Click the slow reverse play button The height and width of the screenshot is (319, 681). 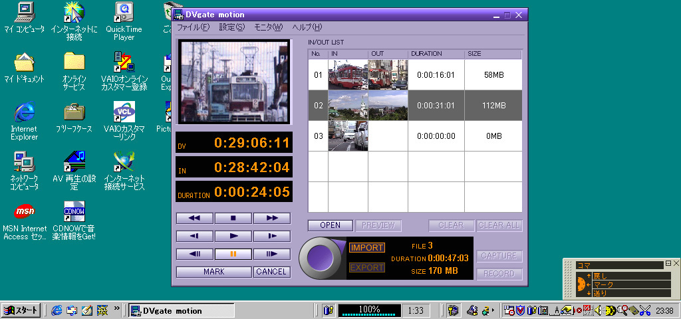click(195, 236)
